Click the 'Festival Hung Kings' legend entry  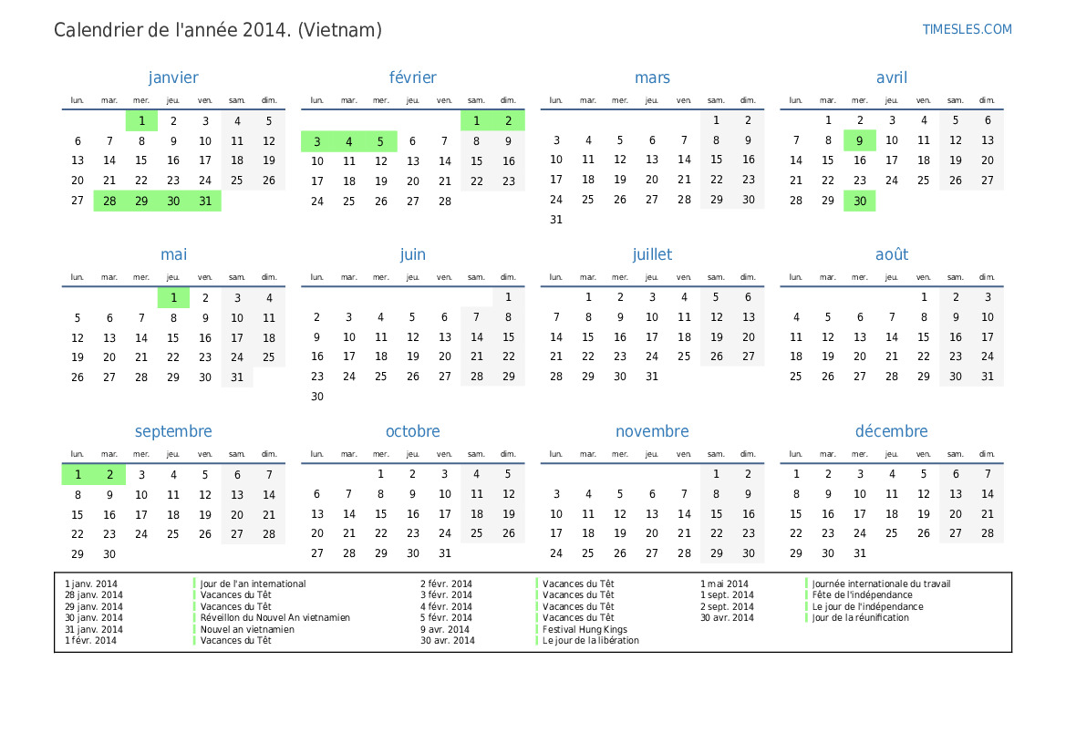[x=585, y=630]
